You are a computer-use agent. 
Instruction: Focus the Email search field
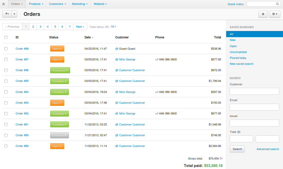[x=254, y=107]
